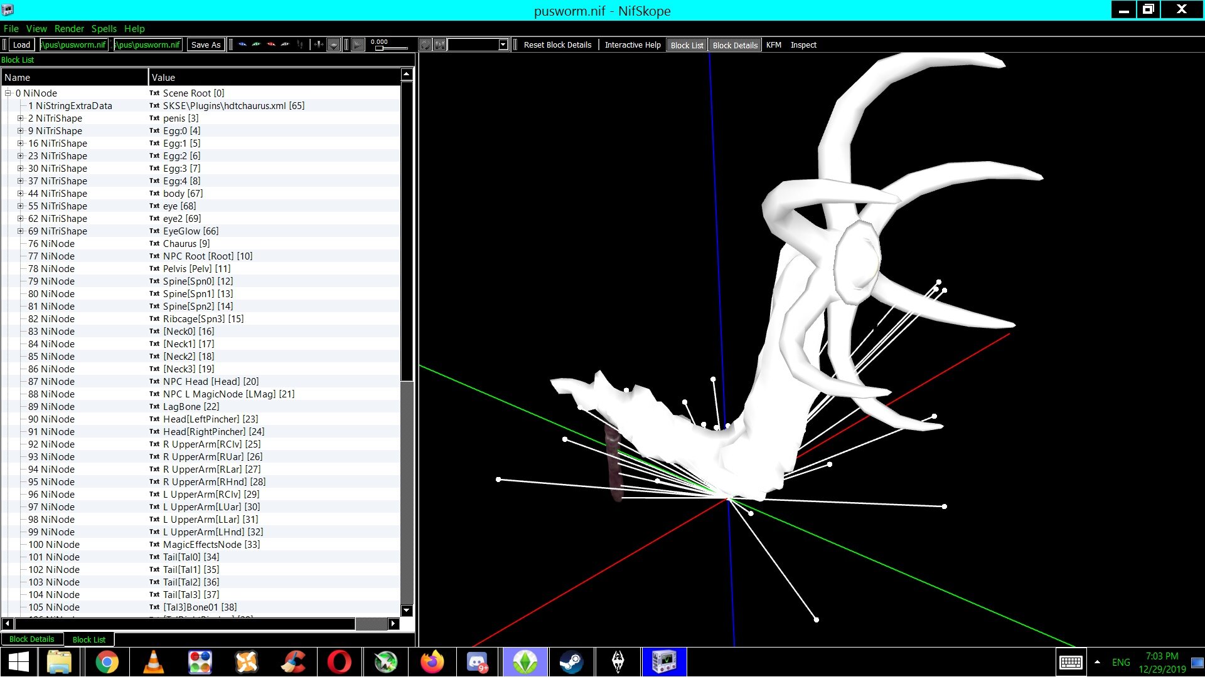The image size is (1205, 677).
Task: Expand the 2 NiTriShape node
Action: tap(21, 118)
